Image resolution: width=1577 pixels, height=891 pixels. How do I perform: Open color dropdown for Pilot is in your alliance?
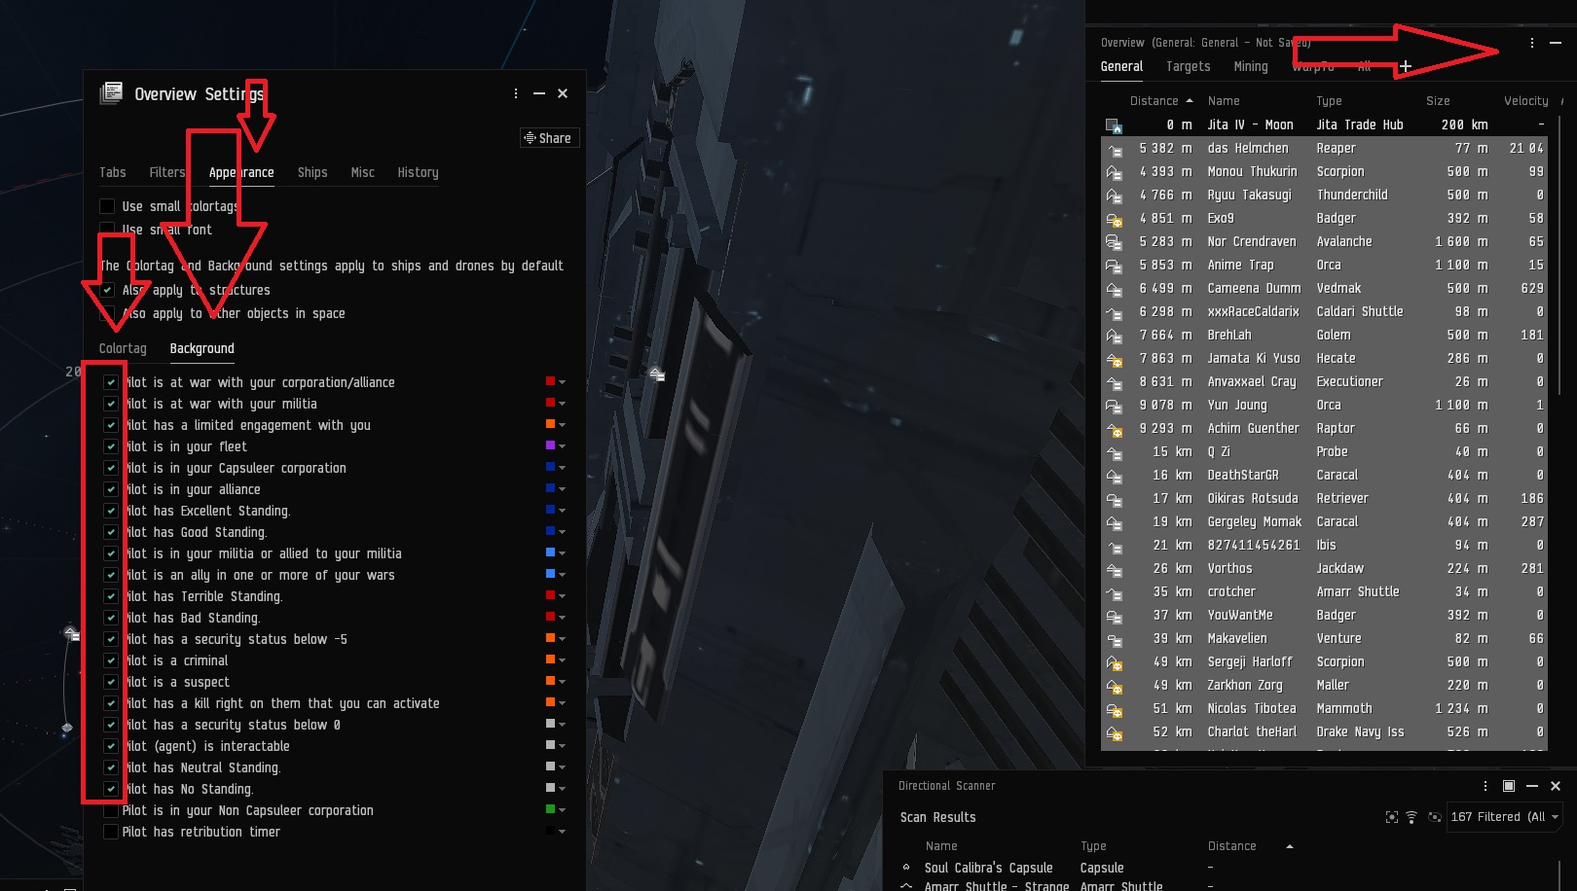[x=562, y=489]
